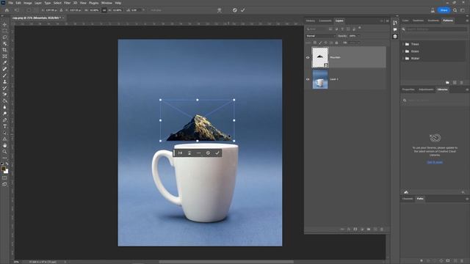Select the Lasso tool
The height and width of the screenshot is (264, 470).
point(4,37)
